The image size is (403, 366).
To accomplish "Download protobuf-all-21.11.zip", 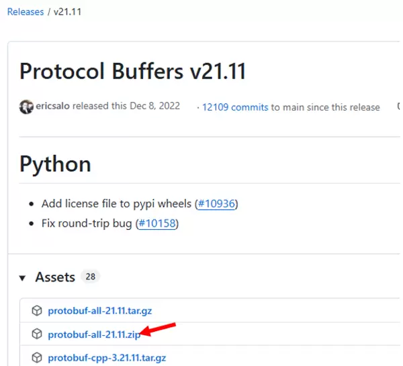I will (x=93, y=334).
